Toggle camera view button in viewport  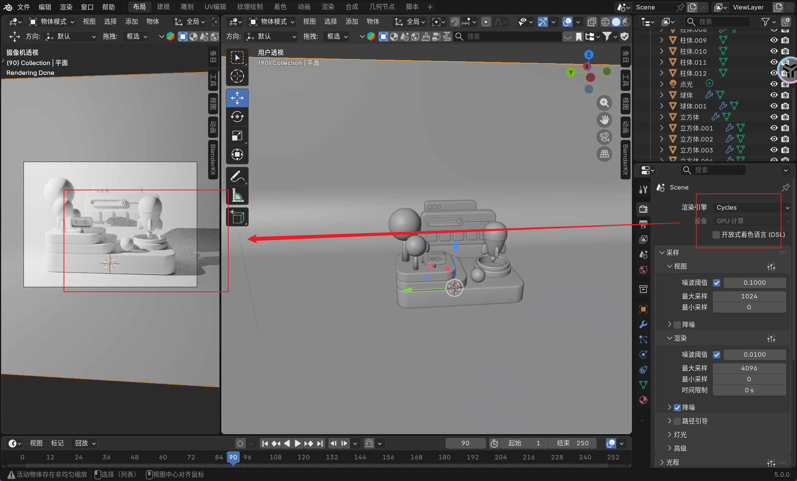click(604, 137)
